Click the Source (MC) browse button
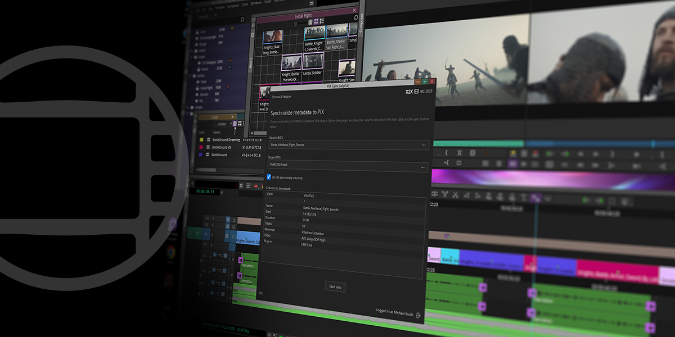This screenshot has height=337, width=675. click(x=425, y=144)
